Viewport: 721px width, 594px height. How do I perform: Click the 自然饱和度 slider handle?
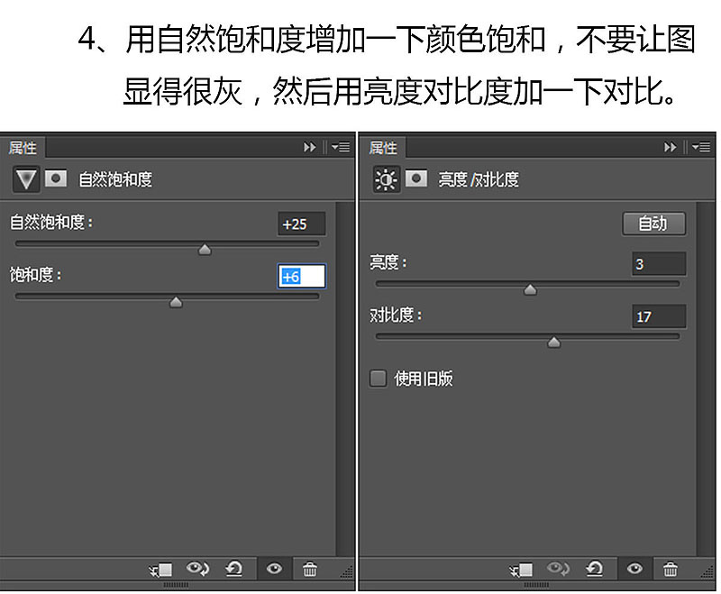205,249
